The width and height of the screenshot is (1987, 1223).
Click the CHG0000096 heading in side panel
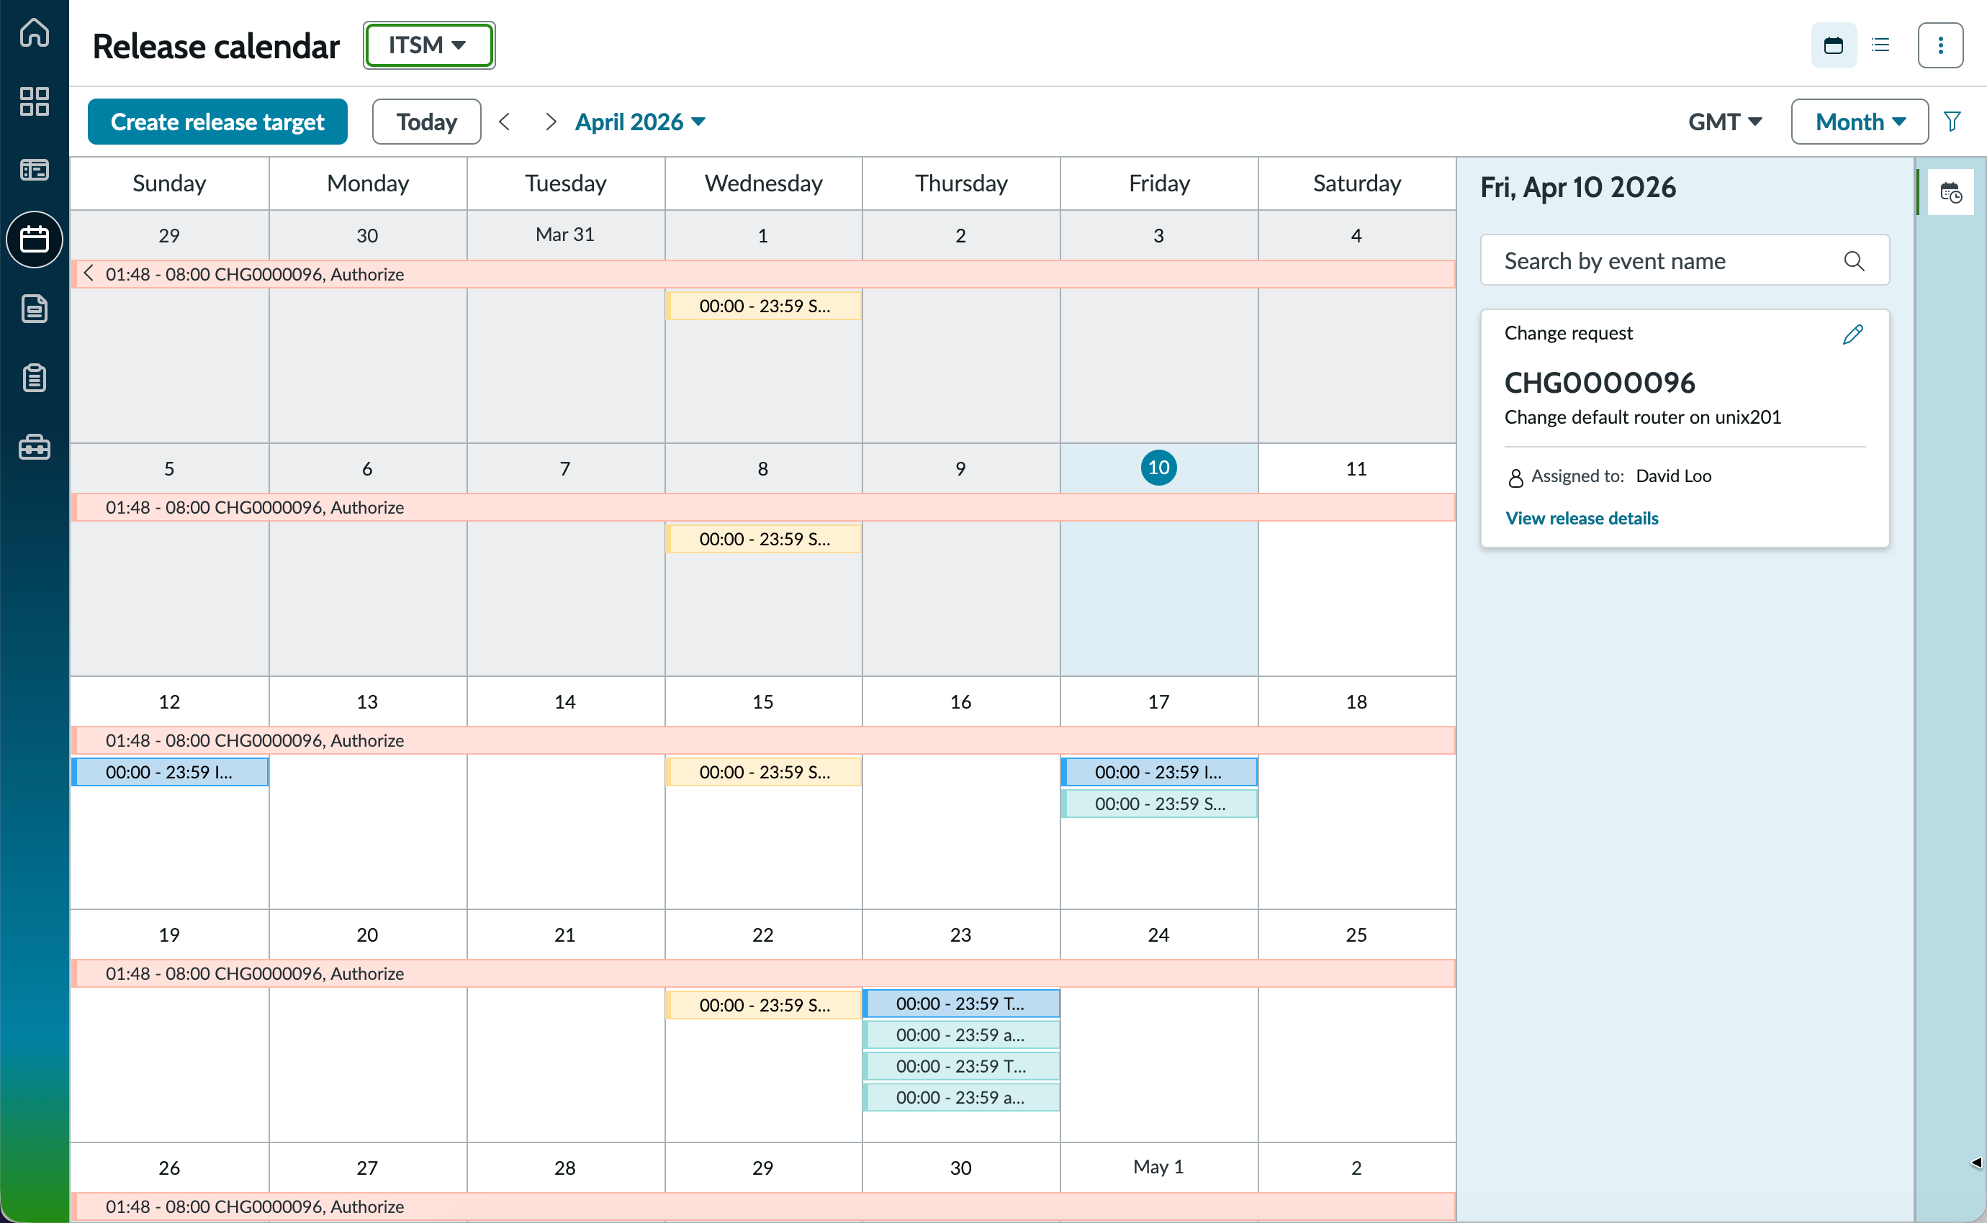pyautogui.click(x=1599, y=383)
